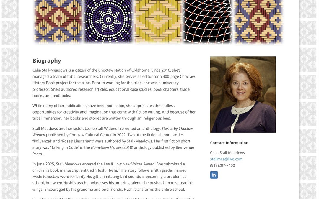This screenshot has width=319, height=199.
Task: Click Celia Stall-Meadows' portrait photo
Action: [243, 94]
